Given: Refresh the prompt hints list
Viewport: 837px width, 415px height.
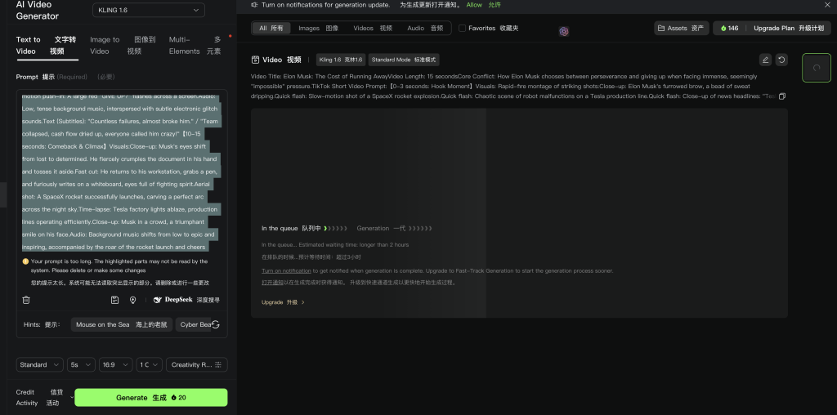Looking at the screenshot, I should click(x=215, y=324).
